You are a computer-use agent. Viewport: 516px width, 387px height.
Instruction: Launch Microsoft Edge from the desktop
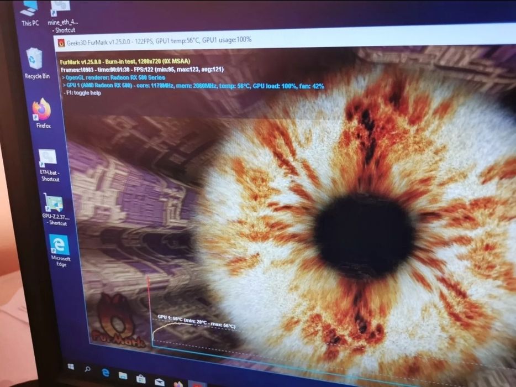click(60, 250)
